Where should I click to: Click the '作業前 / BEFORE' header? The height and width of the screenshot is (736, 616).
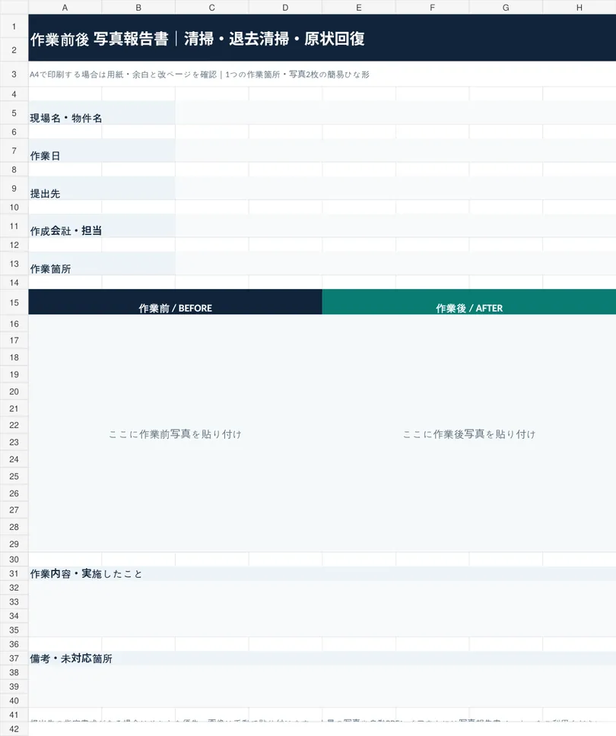click(175, 303)
